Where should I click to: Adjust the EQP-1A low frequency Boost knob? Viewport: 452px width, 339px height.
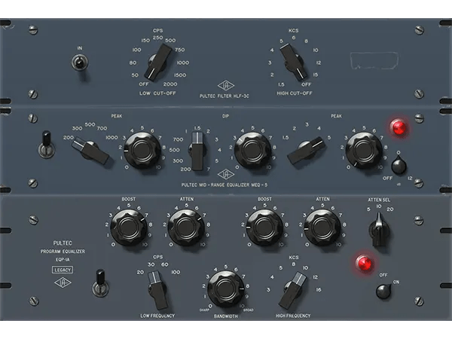(129, 228)
